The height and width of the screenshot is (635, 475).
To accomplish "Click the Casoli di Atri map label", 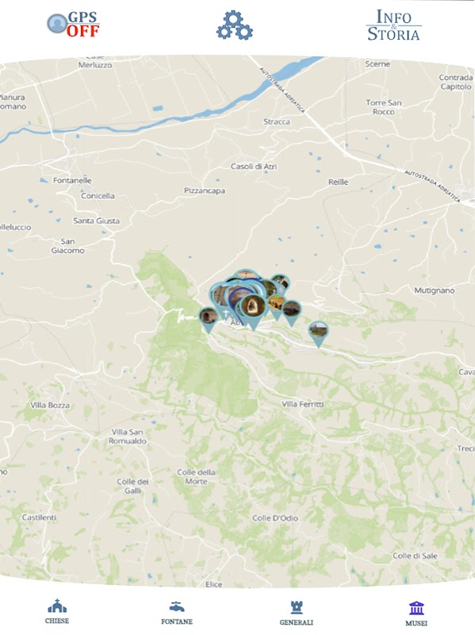I will coord(254,167).
